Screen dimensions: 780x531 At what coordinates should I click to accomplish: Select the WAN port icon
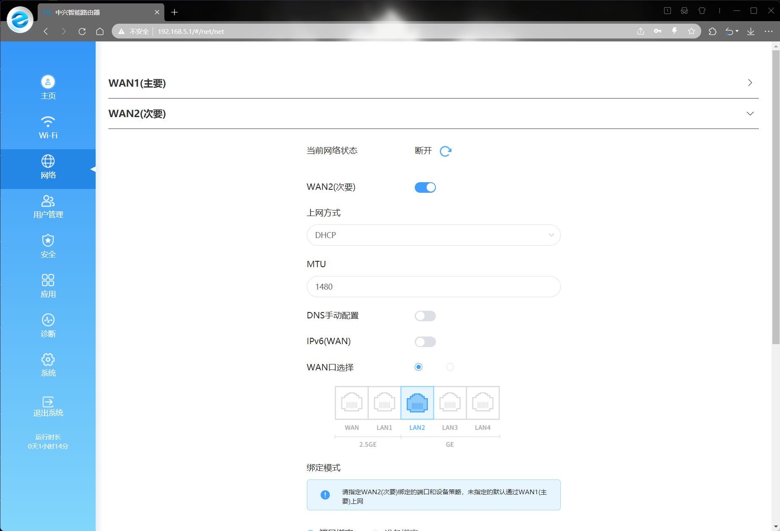click(352, 403)
